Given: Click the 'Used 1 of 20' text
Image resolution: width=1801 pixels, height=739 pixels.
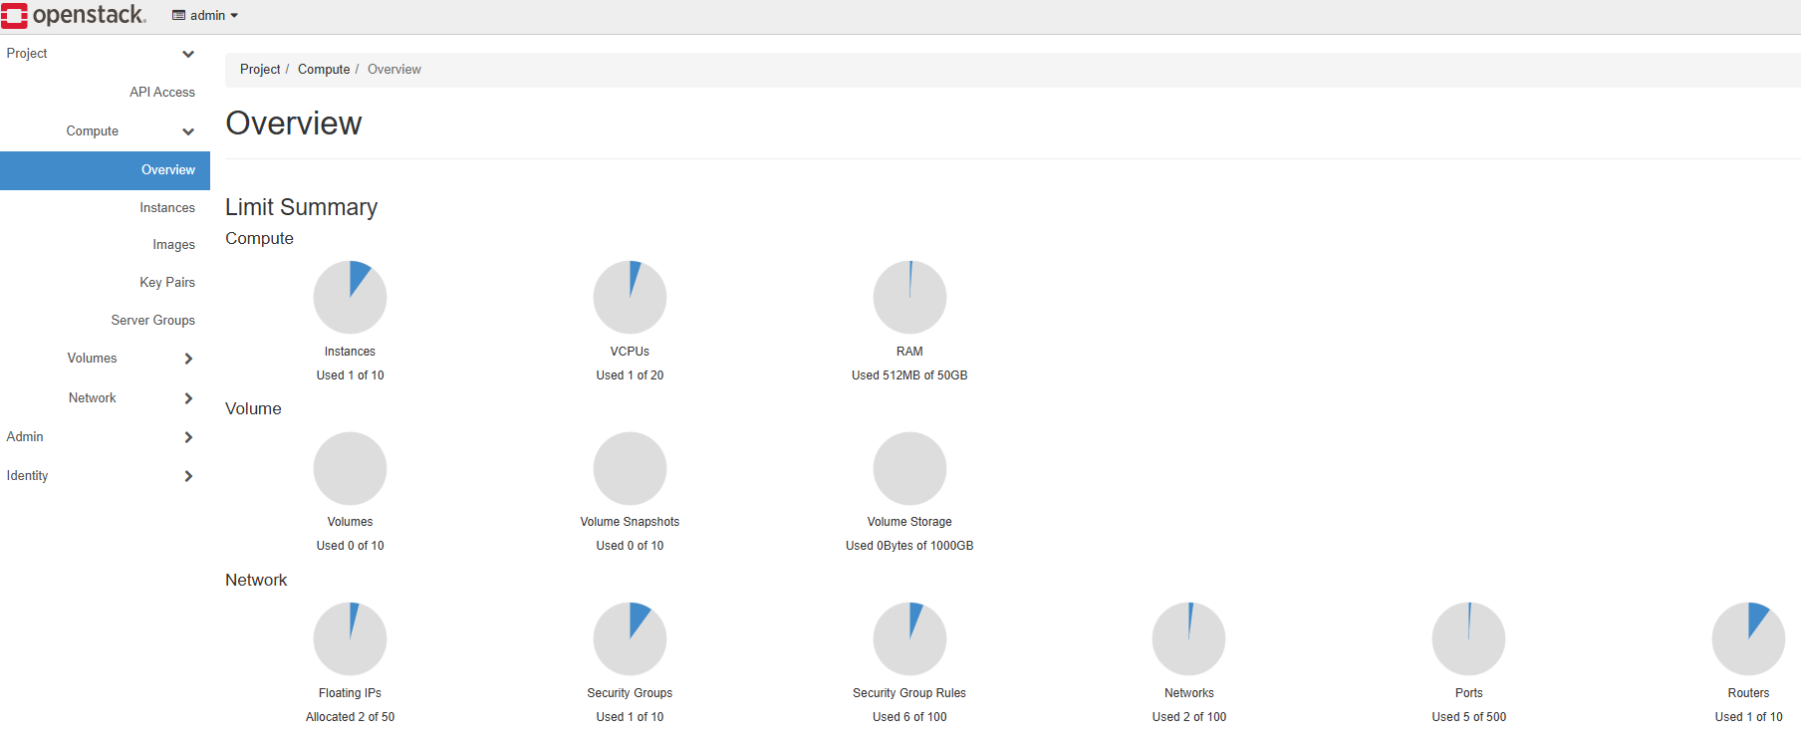Looking at the screenshot, I should click(x=630, y=375).
